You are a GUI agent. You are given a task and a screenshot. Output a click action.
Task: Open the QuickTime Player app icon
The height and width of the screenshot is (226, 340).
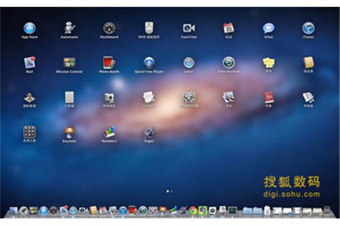point(149,63)
